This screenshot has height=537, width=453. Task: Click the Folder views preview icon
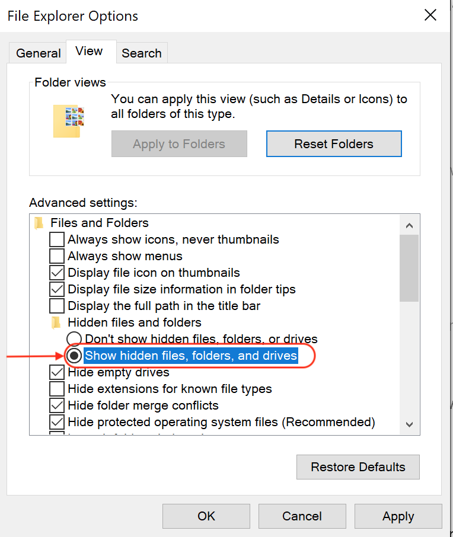click(69, 121)
